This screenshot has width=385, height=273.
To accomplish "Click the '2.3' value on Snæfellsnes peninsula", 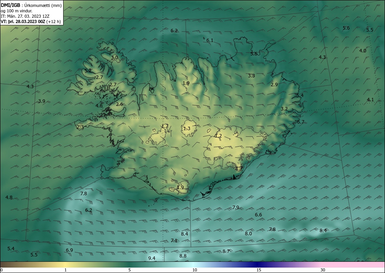I will (x=80, y=127).
